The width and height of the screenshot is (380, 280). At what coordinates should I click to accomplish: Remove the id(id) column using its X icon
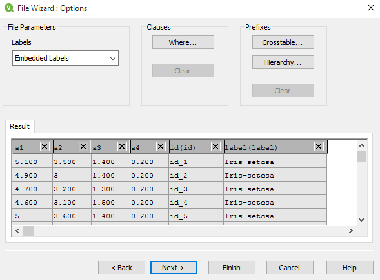[215, 147]
